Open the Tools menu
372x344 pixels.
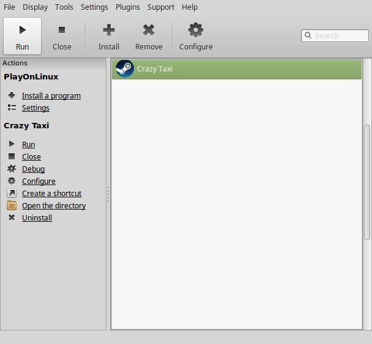(x=64, y=7)
